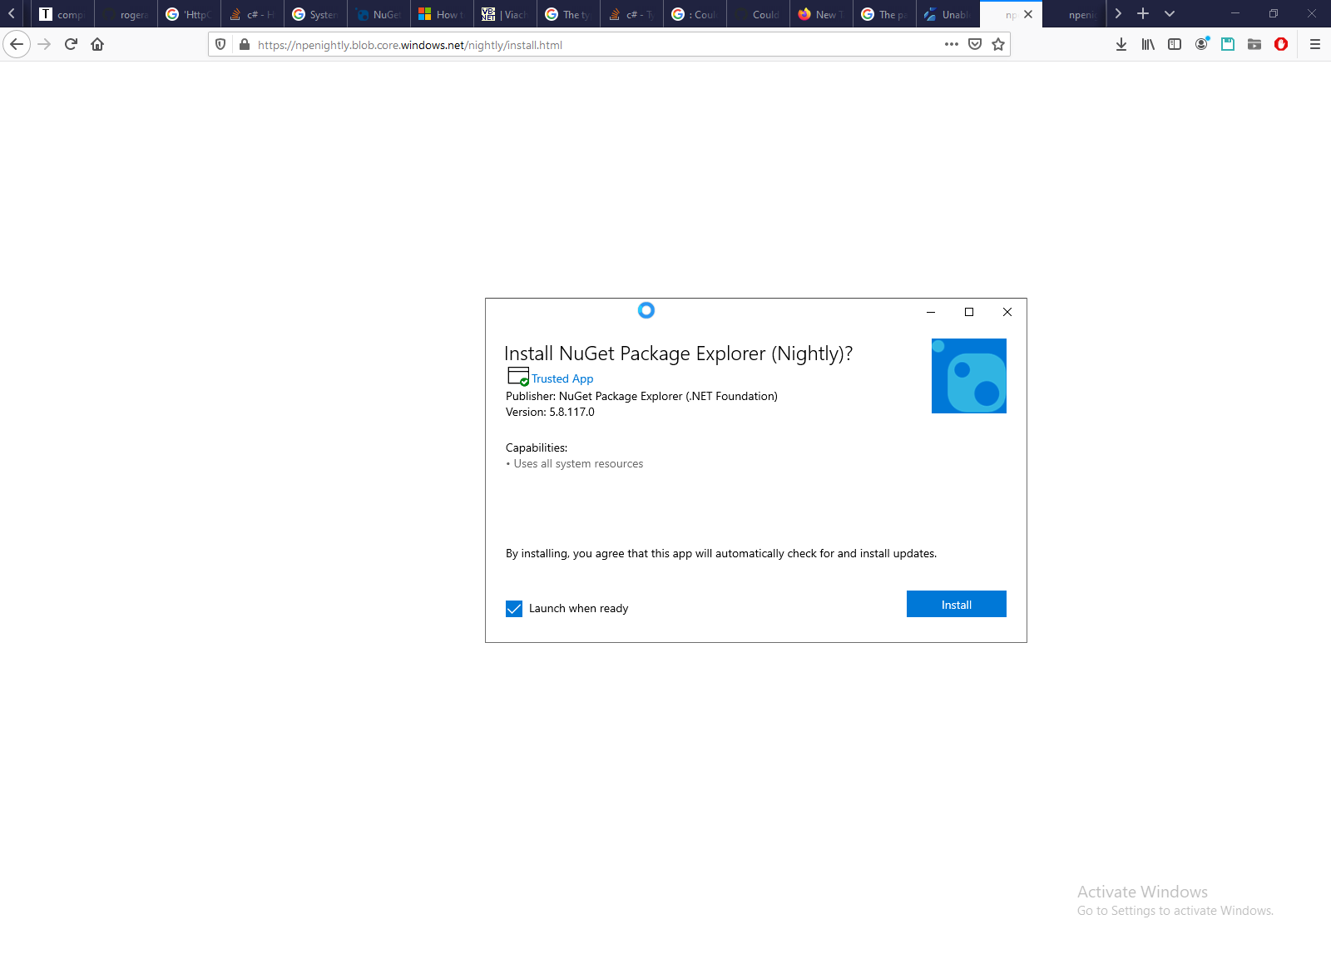This screenshot has height=964, width=1331.
Task: Open tracking protection shield in address bar
Action: [220, 45]
